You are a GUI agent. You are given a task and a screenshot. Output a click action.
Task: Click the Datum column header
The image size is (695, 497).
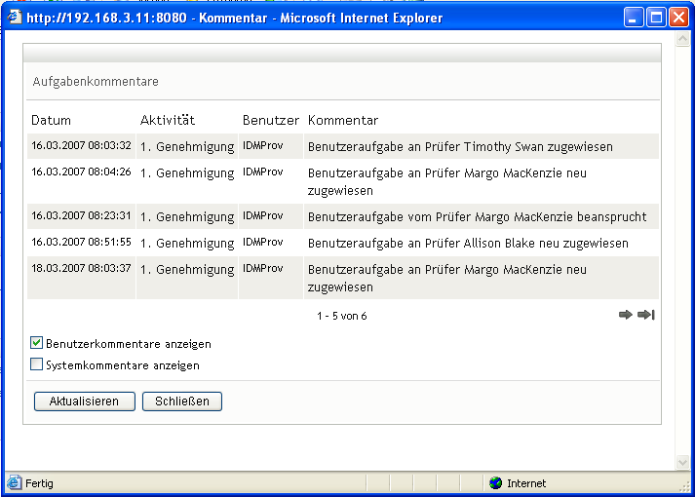51,121
